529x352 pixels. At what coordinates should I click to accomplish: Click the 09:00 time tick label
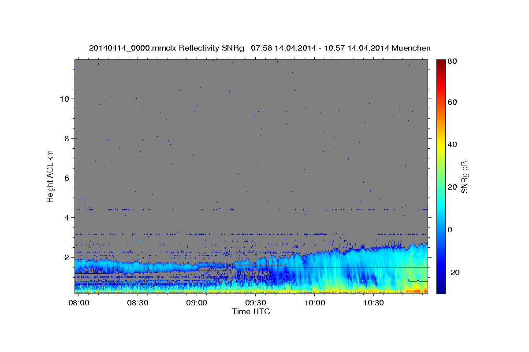tap(196, 303)
